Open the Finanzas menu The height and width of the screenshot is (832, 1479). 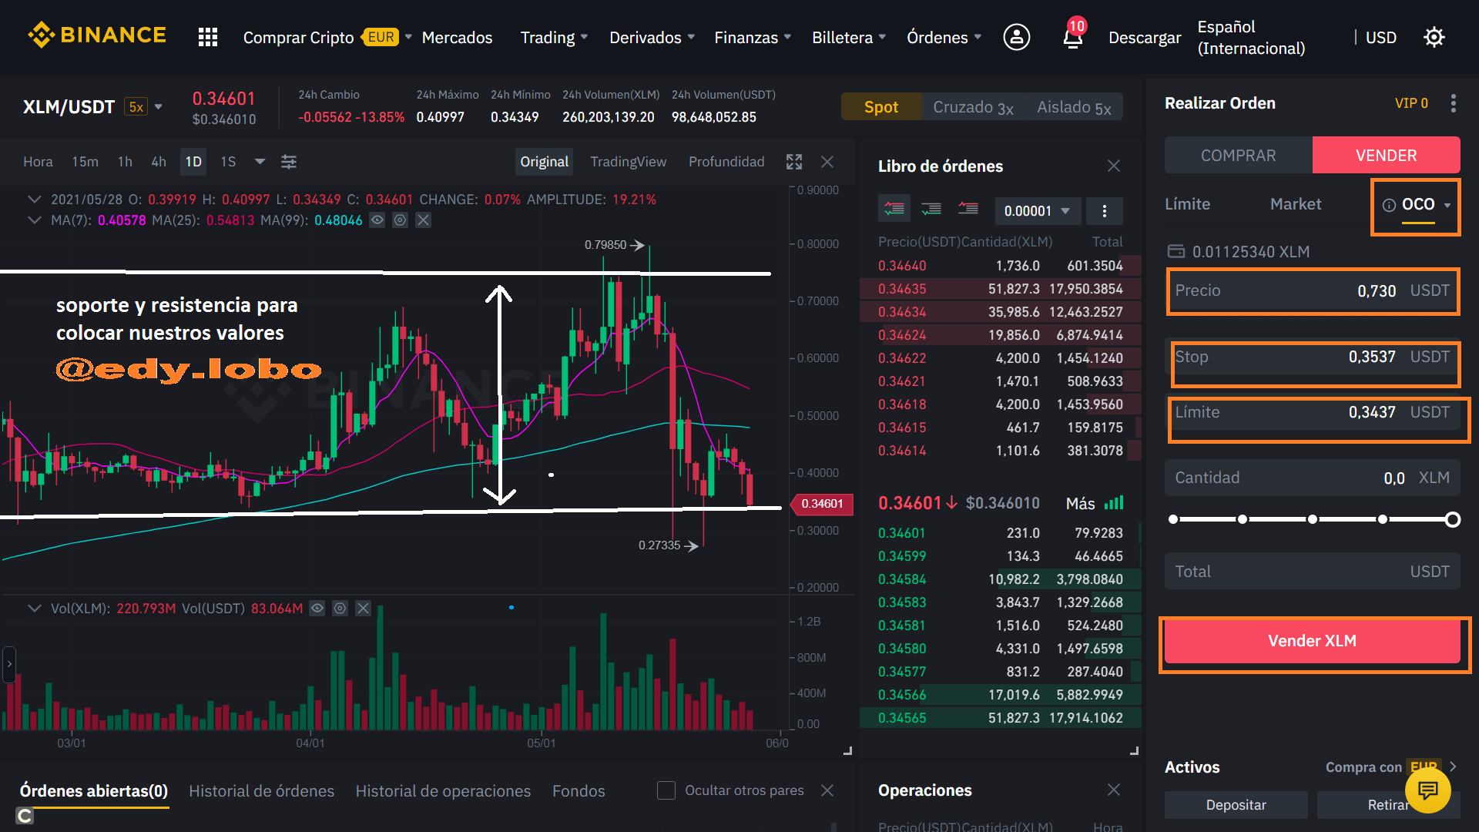(753, 37)
